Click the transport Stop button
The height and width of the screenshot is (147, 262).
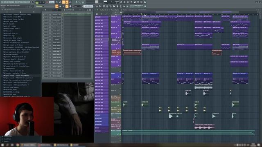coord(43,2)
